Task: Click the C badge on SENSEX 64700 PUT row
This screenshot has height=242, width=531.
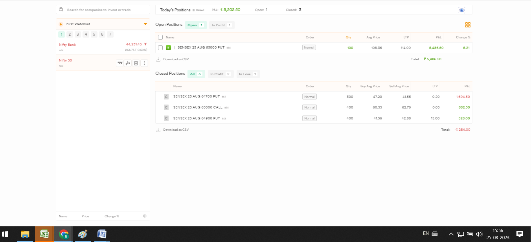Action: [166, 97]
